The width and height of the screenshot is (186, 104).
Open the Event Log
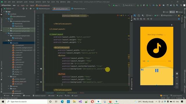[164, 96]
